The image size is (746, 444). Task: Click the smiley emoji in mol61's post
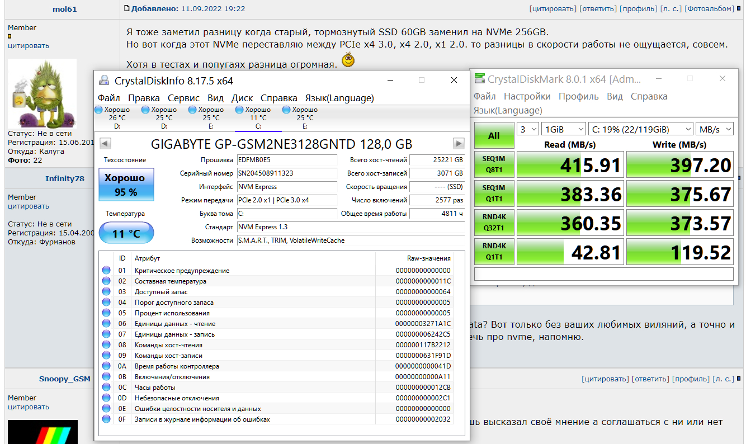348,60
